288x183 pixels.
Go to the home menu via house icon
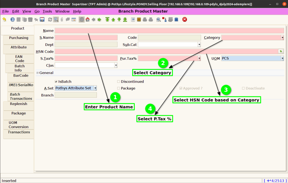click(88, 19)
